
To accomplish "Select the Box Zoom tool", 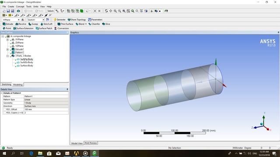I will [119, 11].
